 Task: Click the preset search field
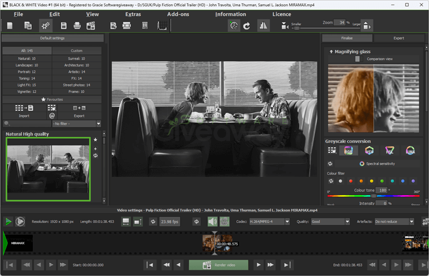(x=27, y=124)
